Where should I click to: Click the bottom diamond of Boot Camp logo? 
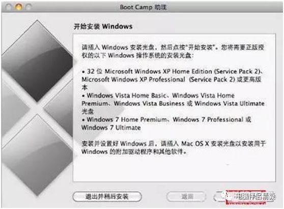tap(37, 155)
